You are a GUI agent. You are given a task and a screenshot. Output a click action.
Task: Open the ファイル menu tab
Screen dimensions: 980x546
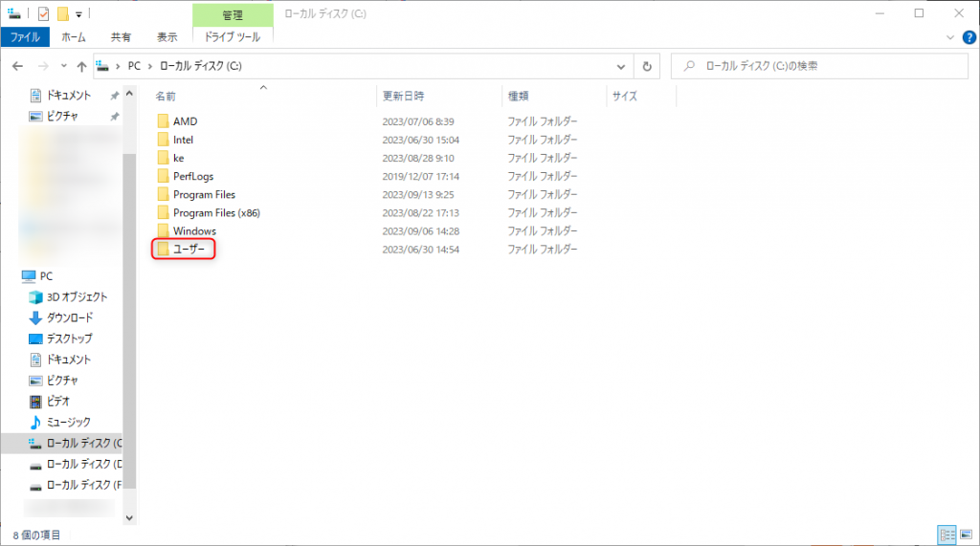pos(25,37)
